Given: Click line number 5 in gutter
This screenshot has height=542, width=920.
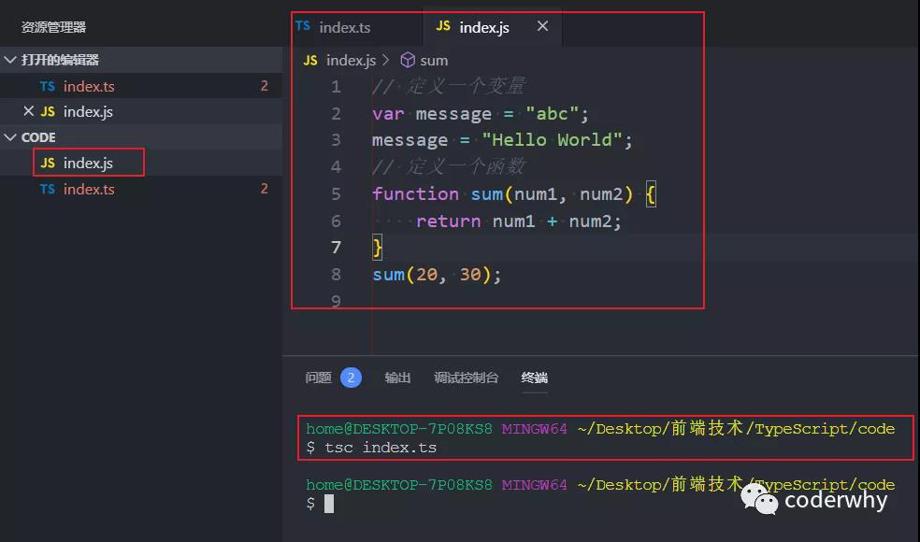Looking at the screenshot, I should click(x=336, y=194).
